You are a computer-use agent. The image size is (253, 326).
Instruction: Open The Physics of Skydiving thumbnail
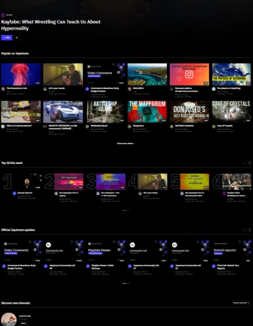[231, 74]
